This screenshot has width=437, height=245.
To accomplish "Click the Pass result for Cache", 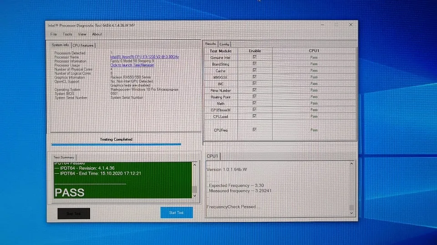I will (x=314, y=71).
